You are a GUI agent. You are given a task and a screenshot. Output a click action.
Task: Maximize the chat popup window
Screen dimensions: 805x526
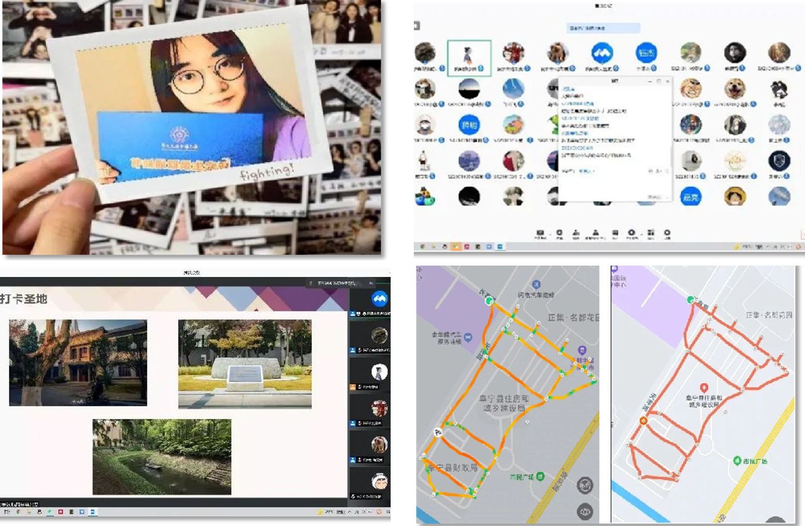coord(659,81)
